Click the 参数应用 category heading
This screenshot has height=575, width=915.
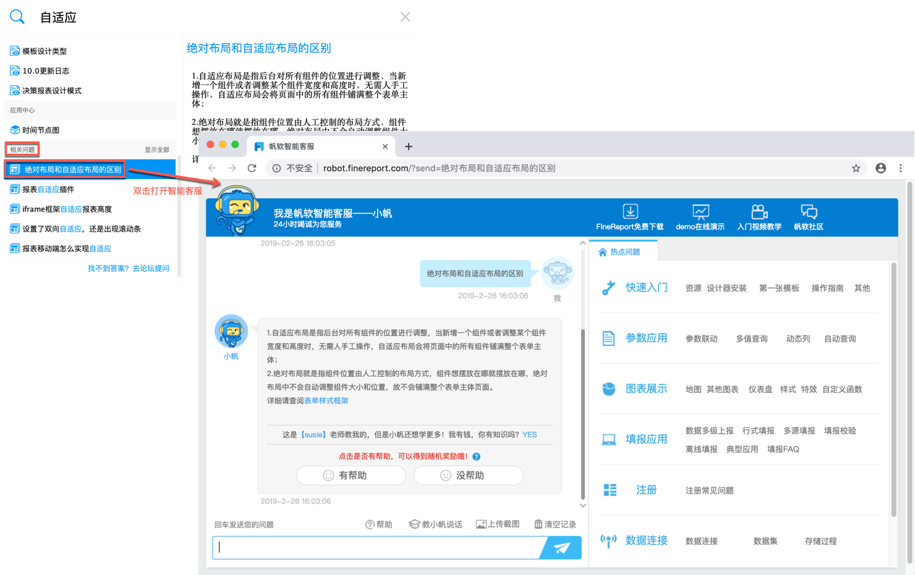click(x=646, y=338)
